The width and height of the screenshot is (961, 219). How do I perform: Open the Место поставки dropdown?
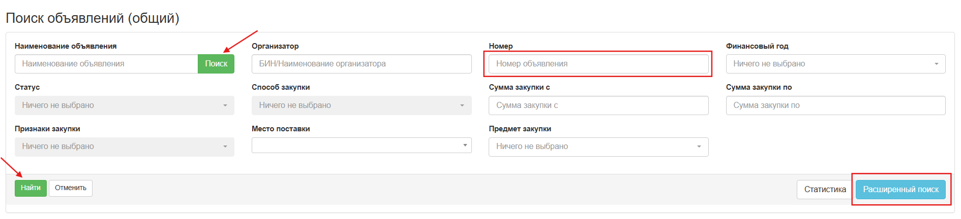point(362,145)
